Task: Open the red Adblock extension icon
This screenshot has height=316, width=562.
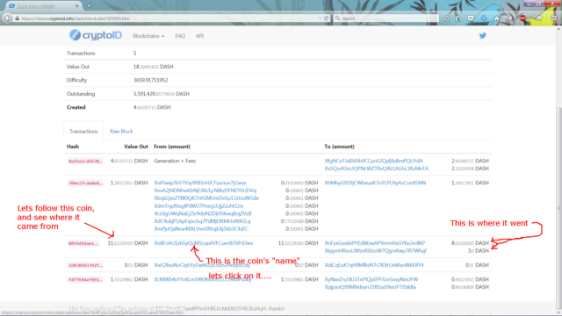Action: click(x=523, y=18)
